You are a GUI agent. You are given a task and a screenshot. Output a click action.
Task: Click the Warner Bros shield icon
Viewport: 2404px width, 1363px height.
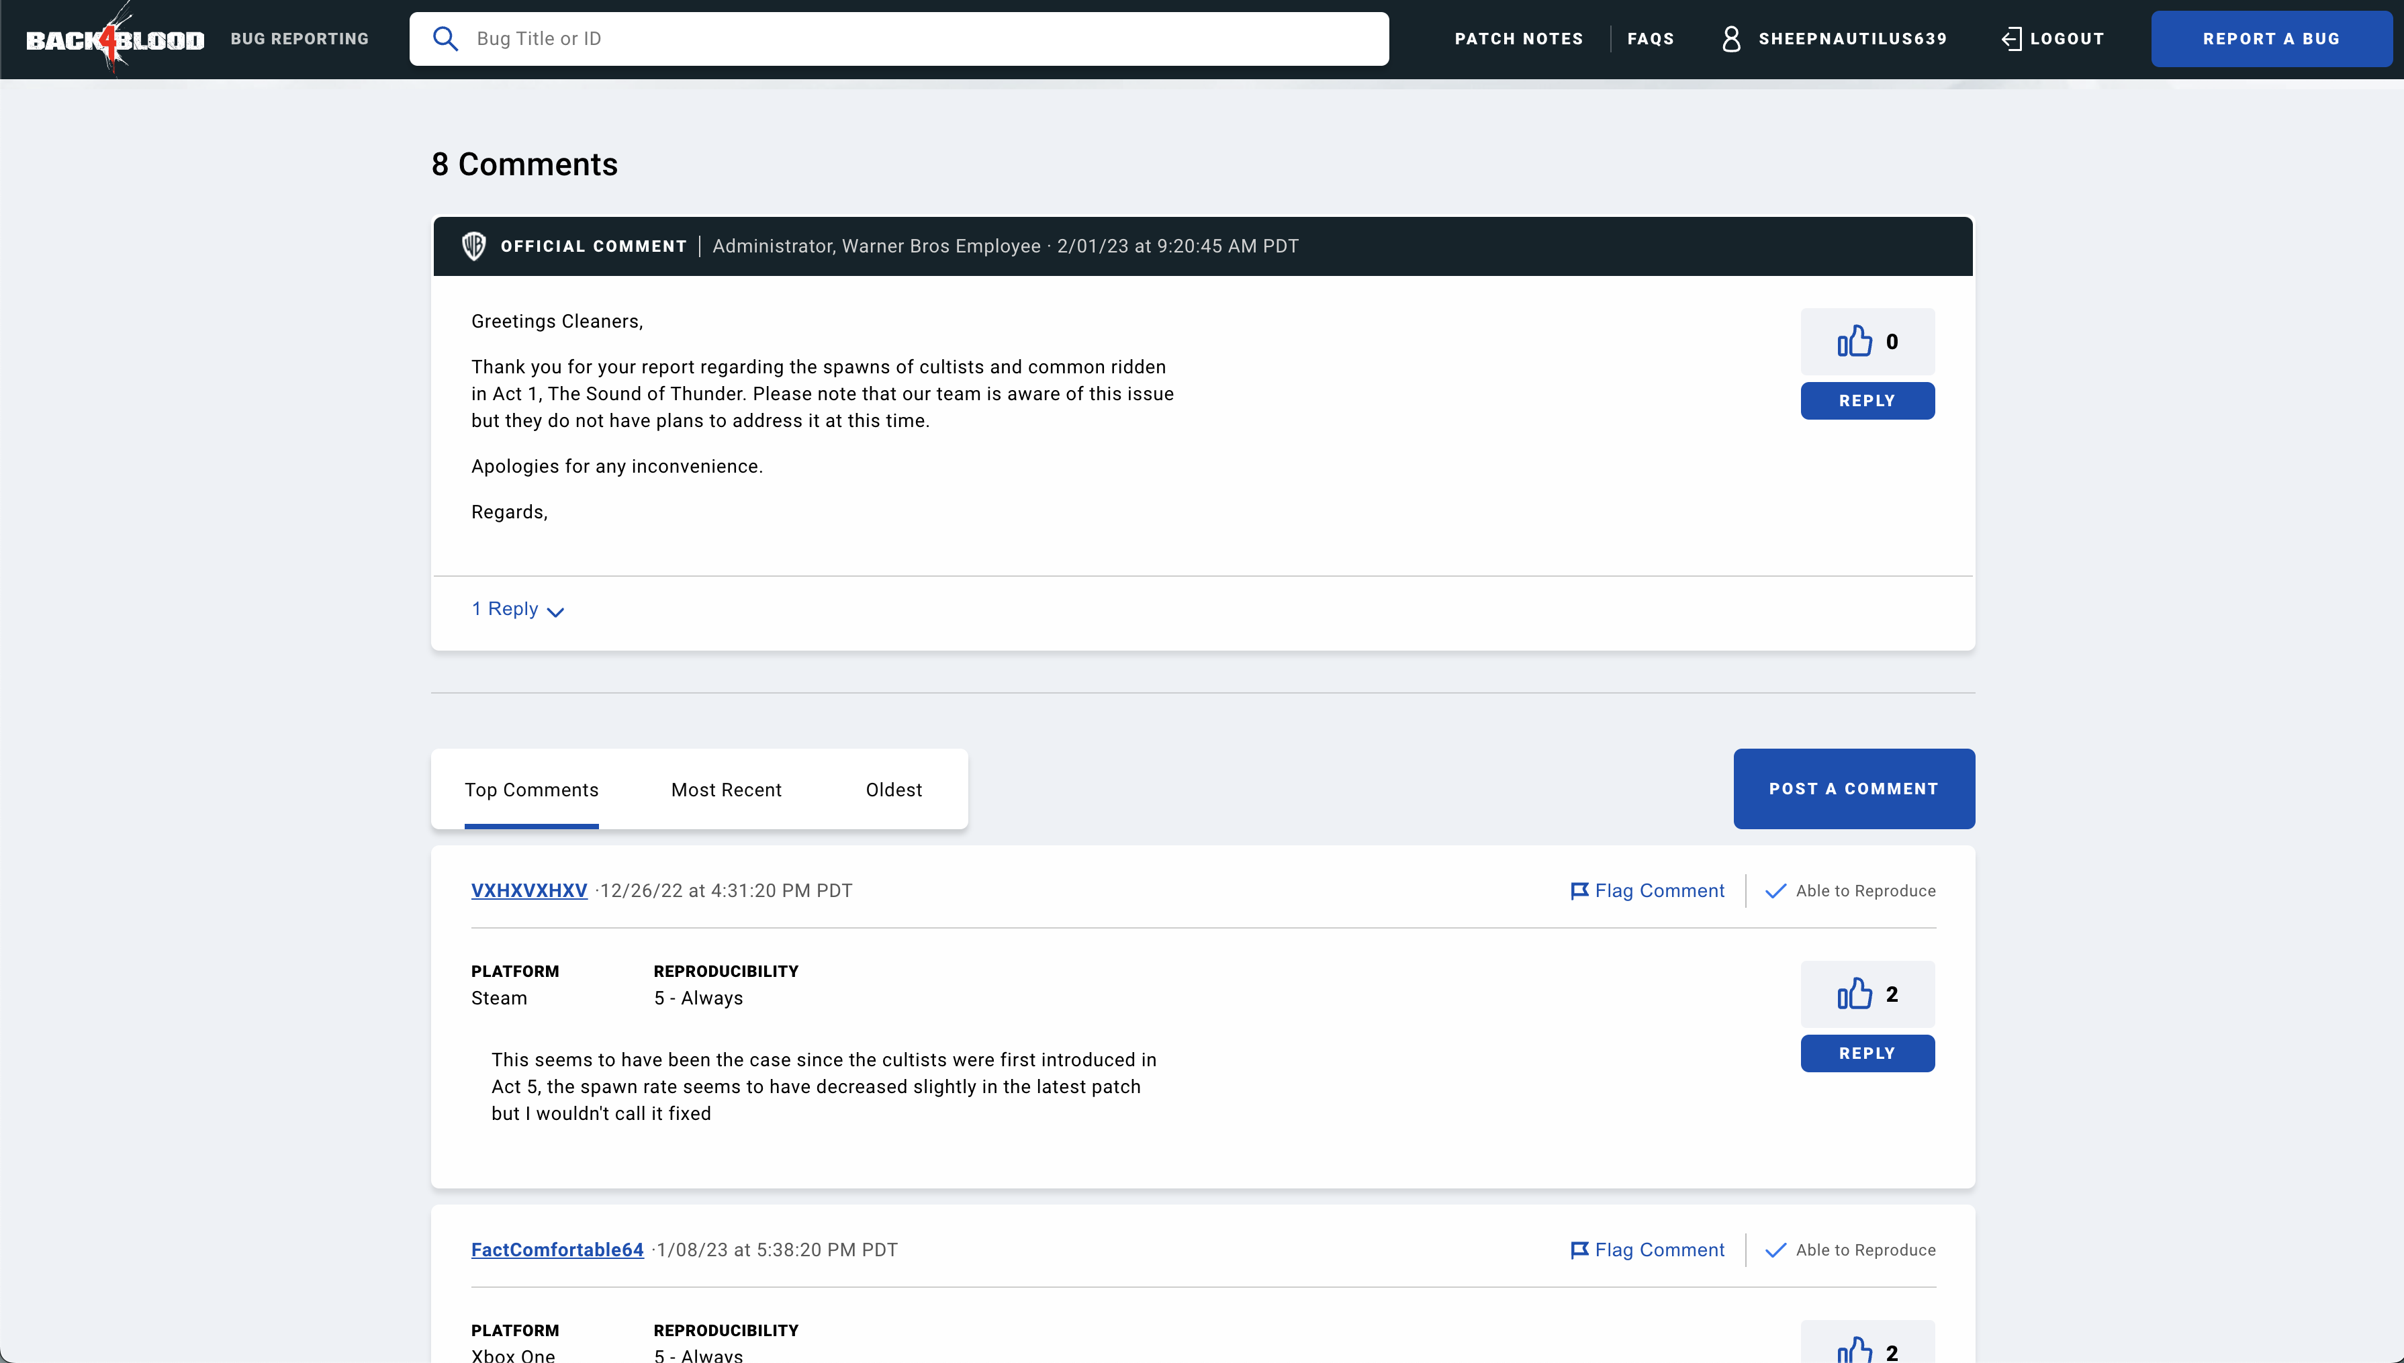pyautogui.click(x=473, y=246)
